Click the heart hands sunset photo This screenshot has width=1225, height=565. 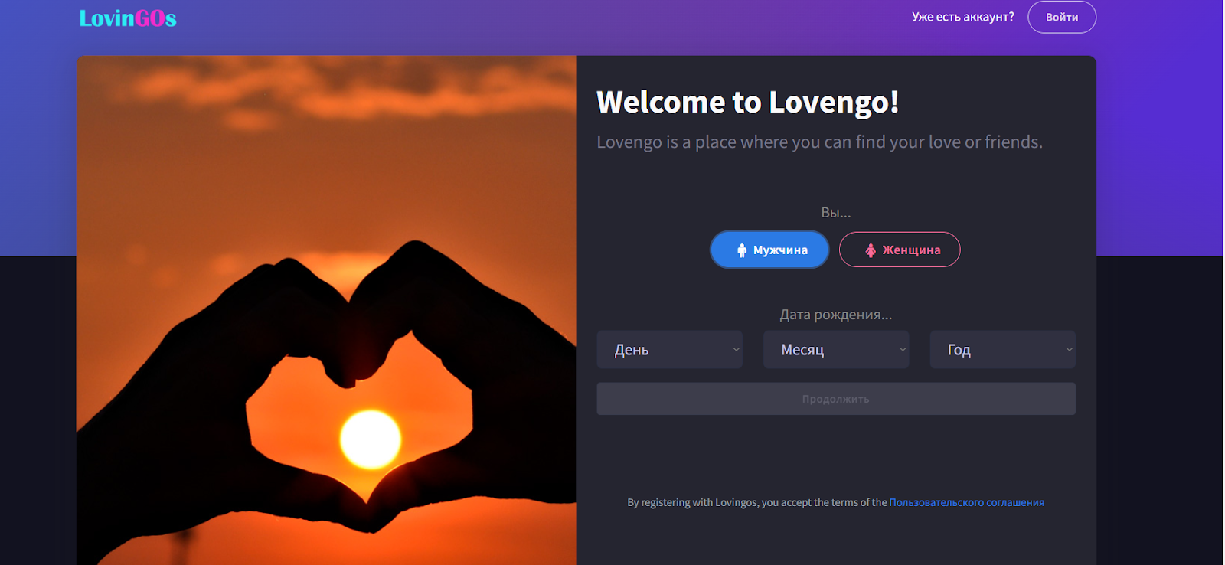tap(326, 310)
